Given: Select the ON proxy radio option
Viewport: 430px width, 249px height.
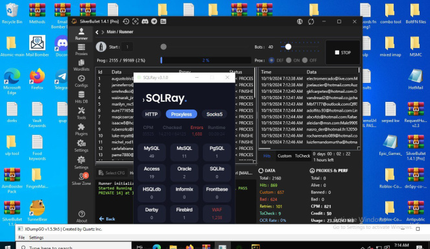Looking at the screenshot, I should tap(289, 60).
